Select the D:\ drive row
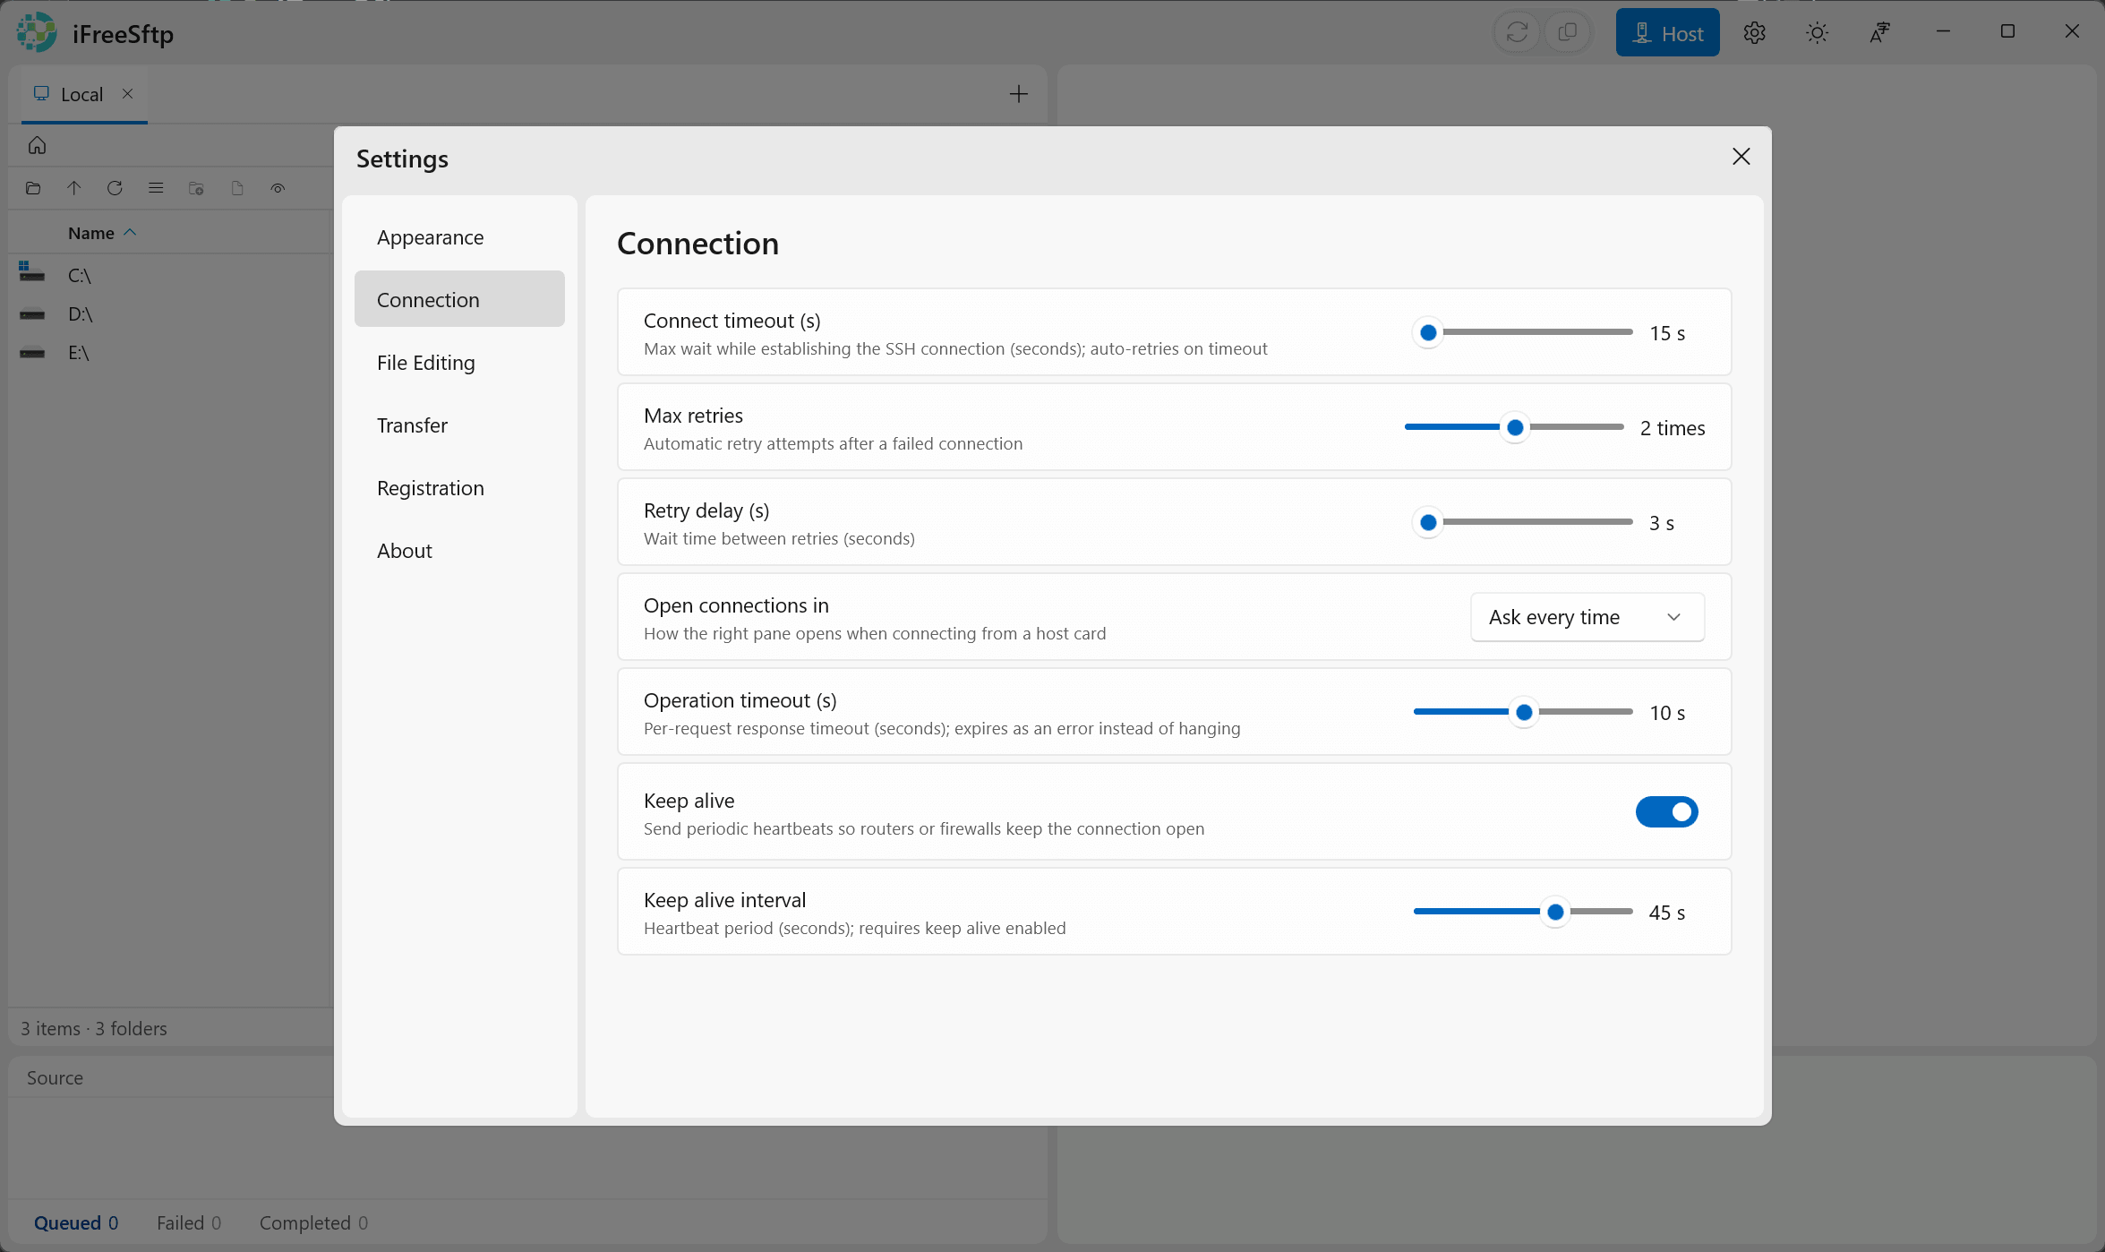Image resolution: width=2105 pixels, height=1252 pixels. click(170, 314)
